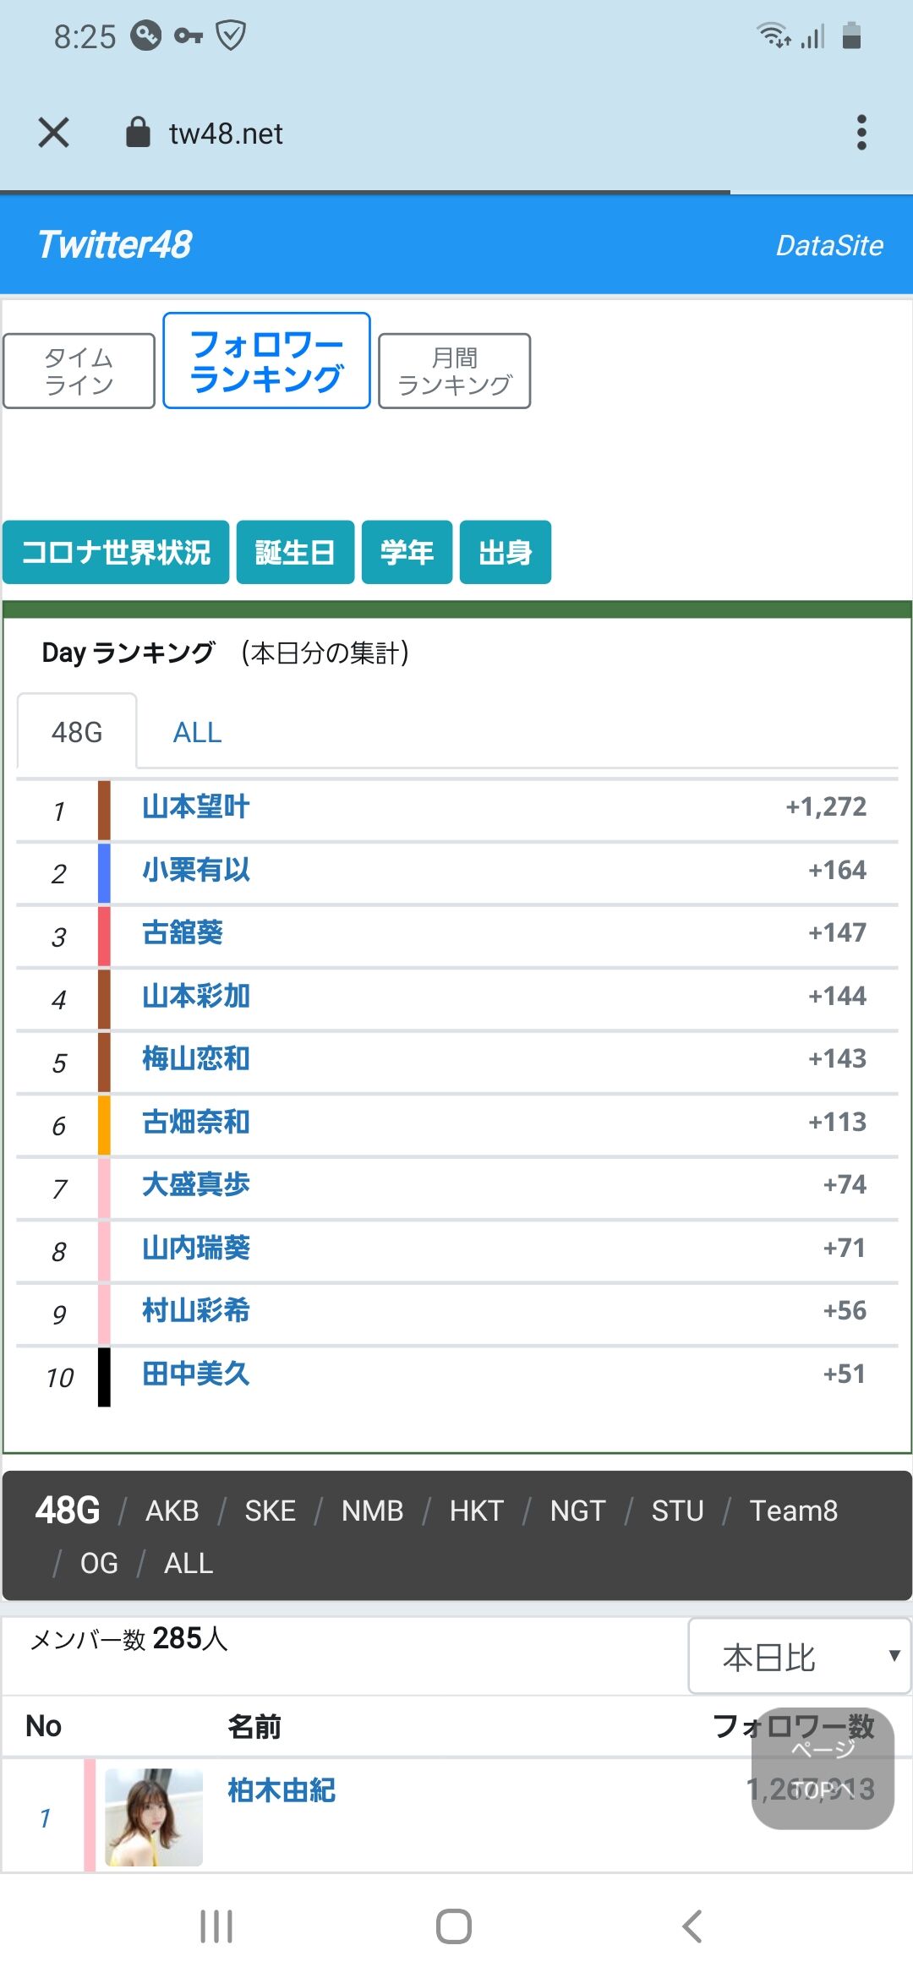
Task: Select the 48G ranking tab
Action: [x=77, y=731]
